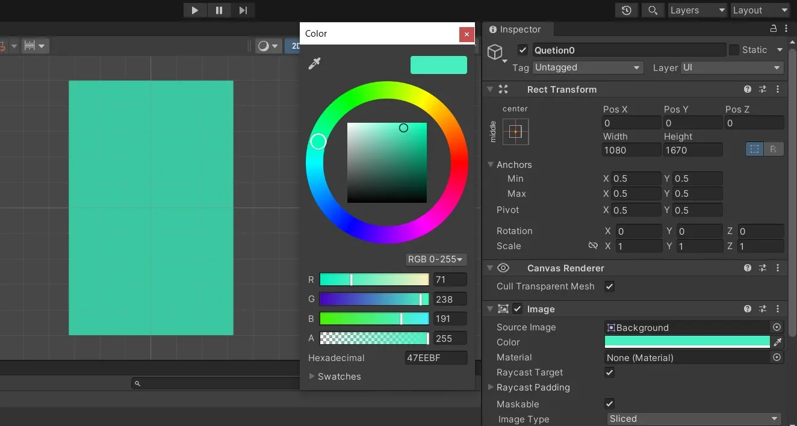Advance one frame with the Step button
Screen dimensions: 797x426
coord(243,10)
